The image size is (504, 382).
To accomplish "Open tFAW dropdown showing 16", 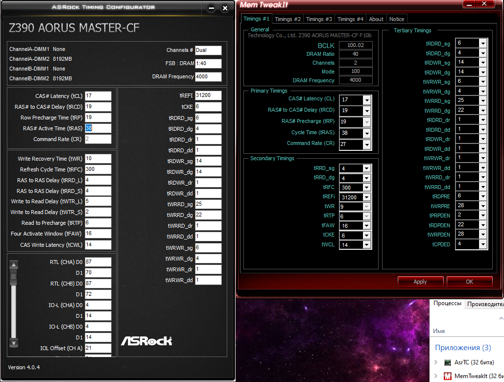I will click(367, 226).
